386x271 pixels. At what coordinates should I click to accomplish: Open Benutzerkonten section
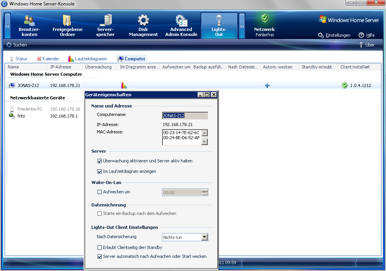click(x=29, y=26)
